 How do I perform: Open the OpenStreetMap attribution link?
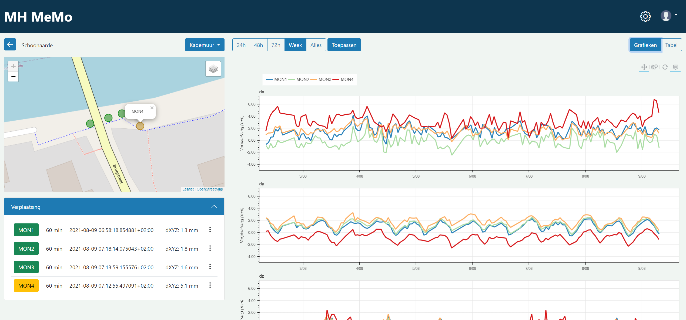210,189
